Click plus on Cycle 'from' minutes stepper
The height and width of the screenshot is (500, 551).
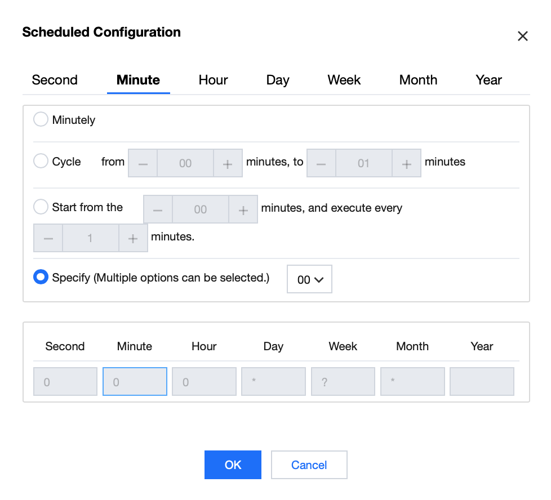click(x=228, y=164)
